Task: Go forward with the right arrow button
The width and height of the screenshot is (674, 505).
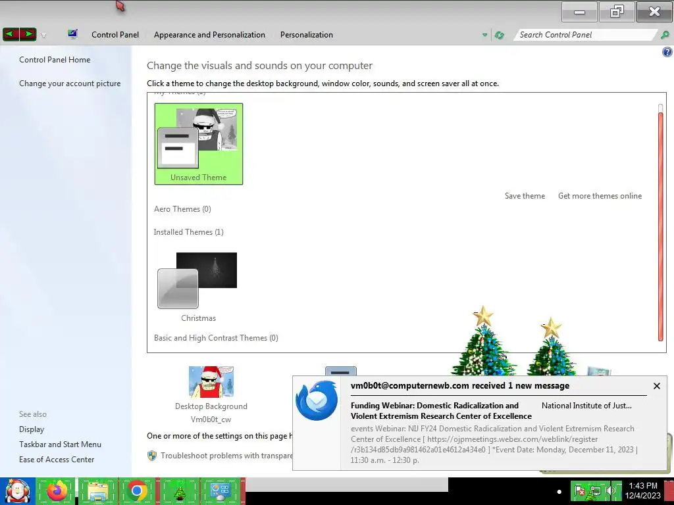Action: point(28,34)
